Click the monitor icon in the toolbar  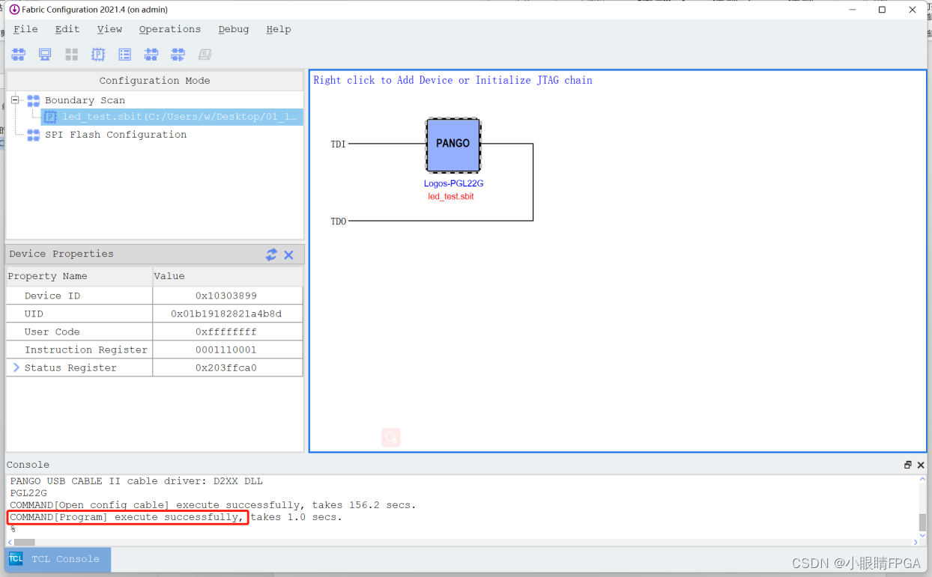click(45, 55)
